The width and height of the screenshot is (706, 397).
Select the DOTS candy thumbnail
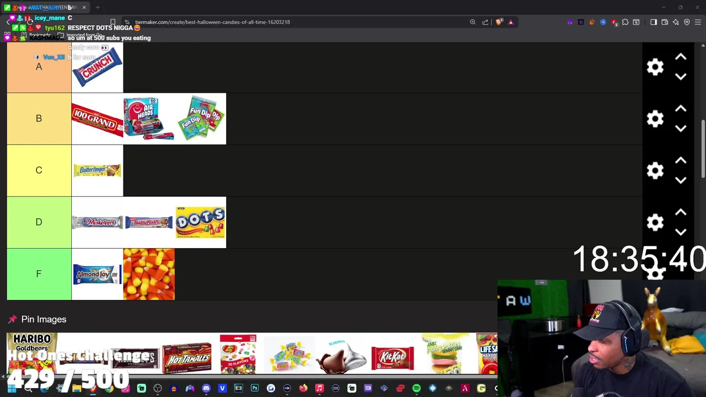pos(200,222)
